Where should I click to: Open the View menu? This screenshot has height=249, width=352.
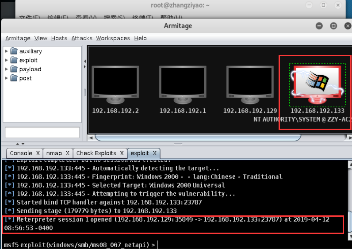tap(41, 38)
